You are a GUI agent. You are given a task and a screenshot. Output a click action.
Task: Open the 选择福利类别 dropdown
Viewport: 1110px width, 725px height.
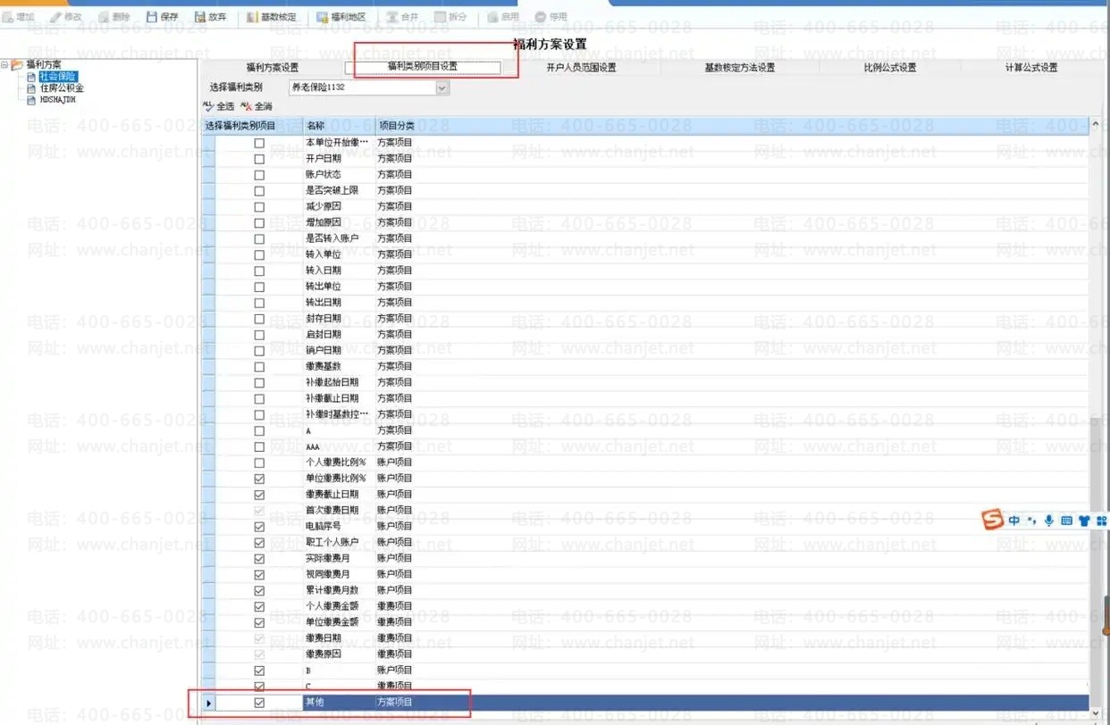[442, 87]
